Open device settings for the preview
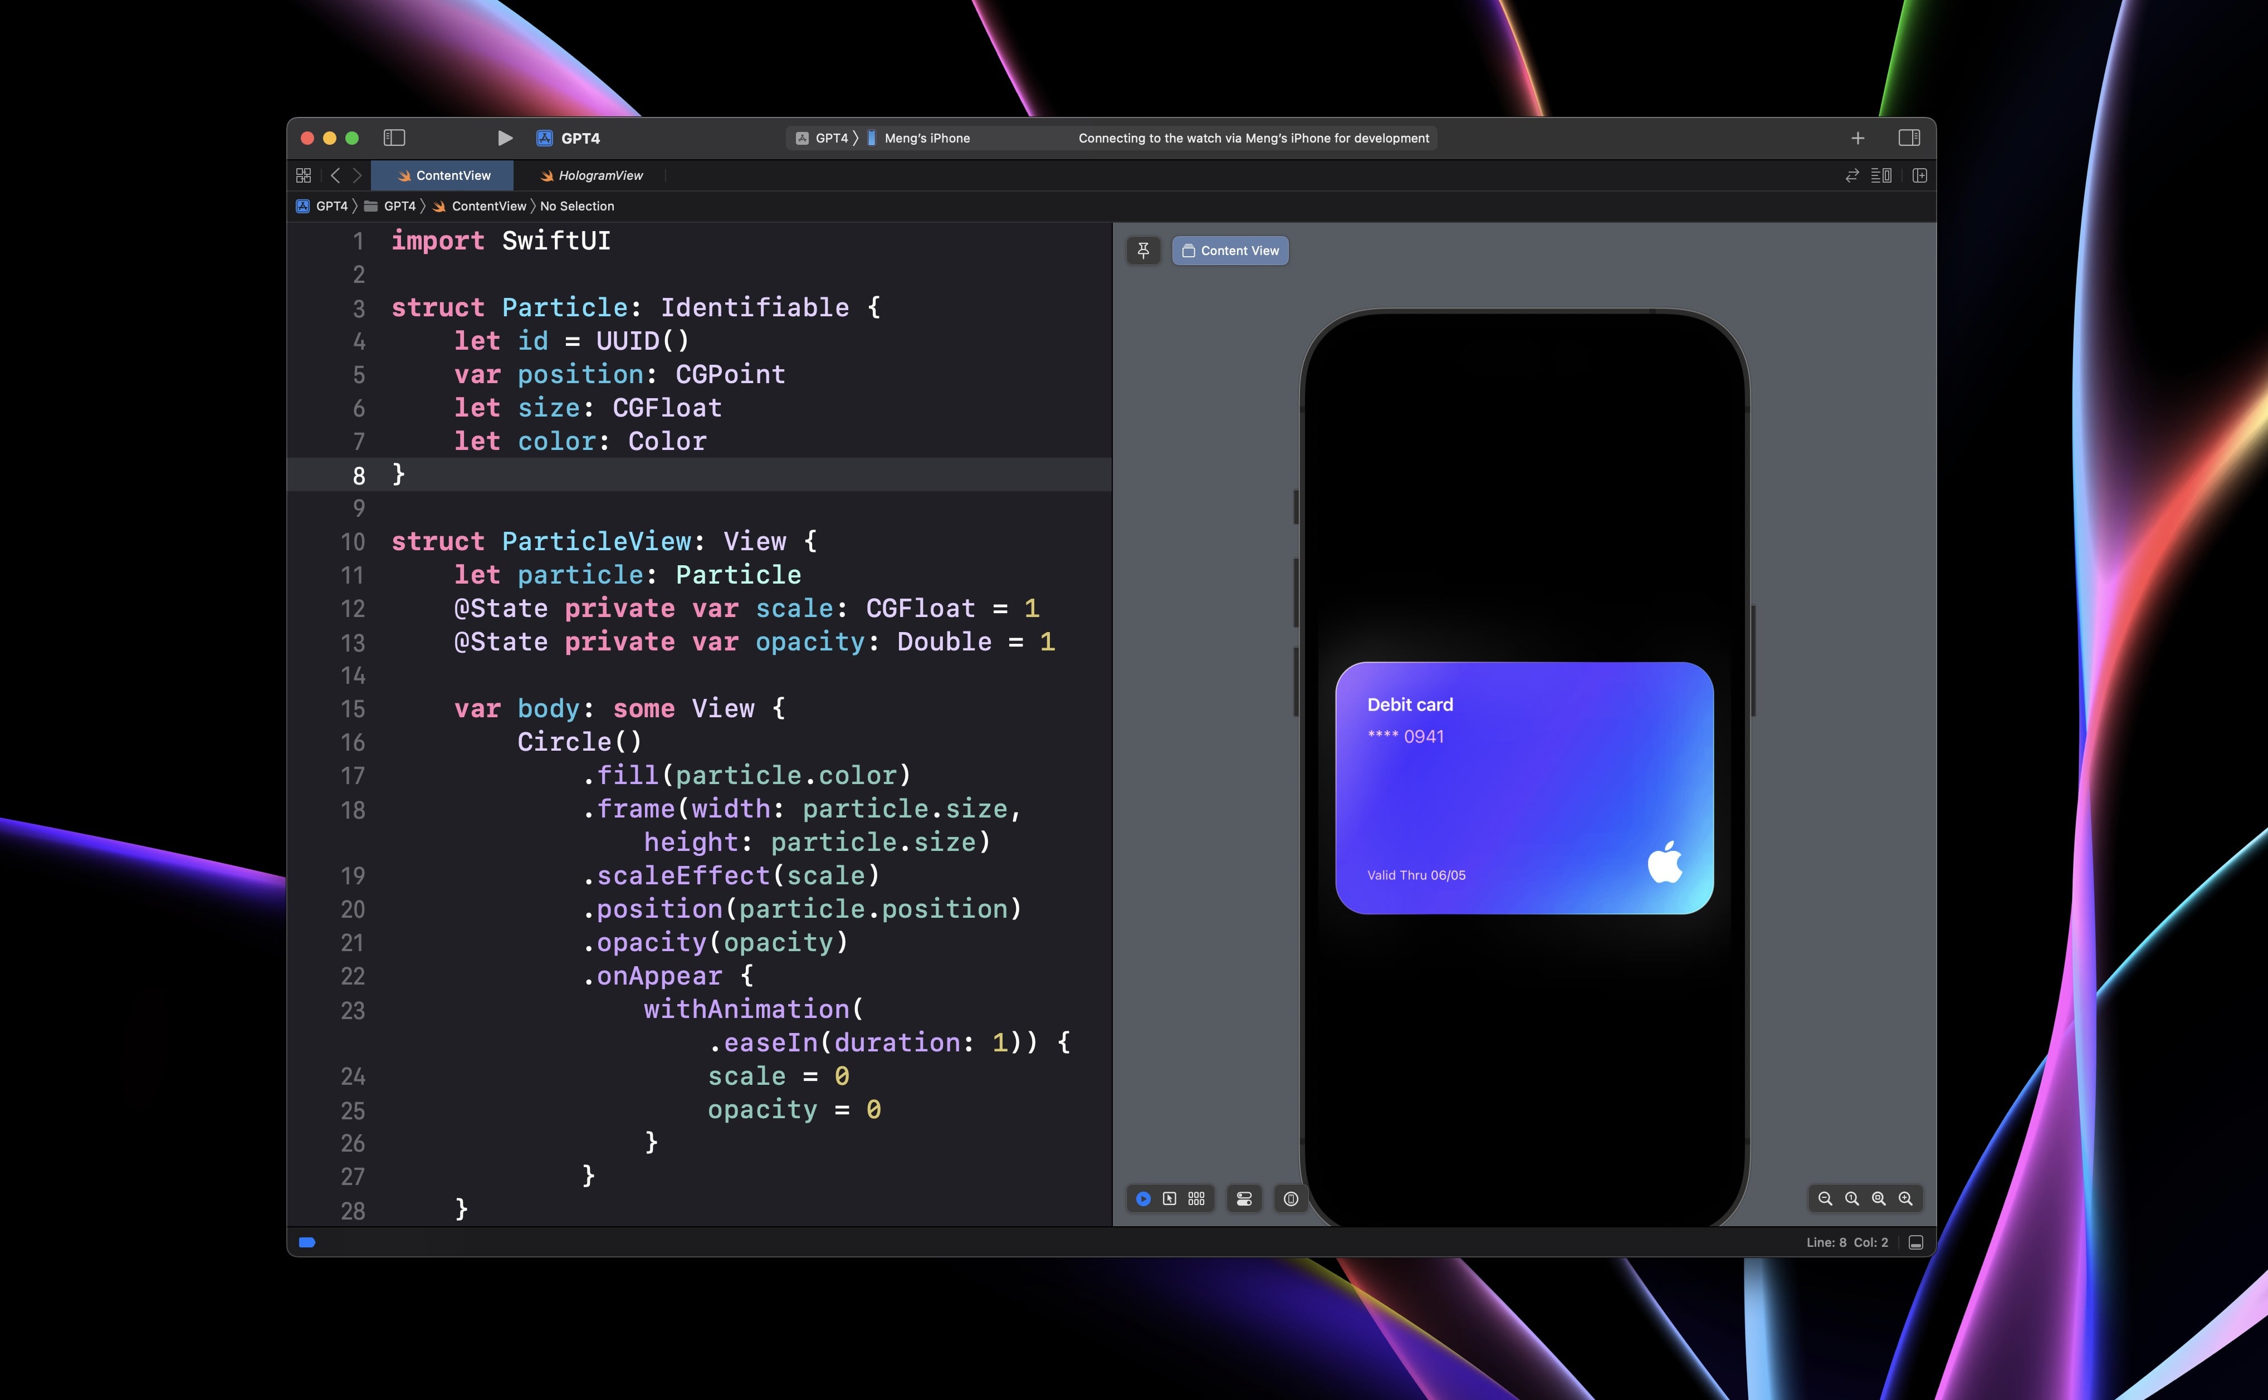Image resolution: width=2268 pixels, height=1400 pixels. 1244,1198
